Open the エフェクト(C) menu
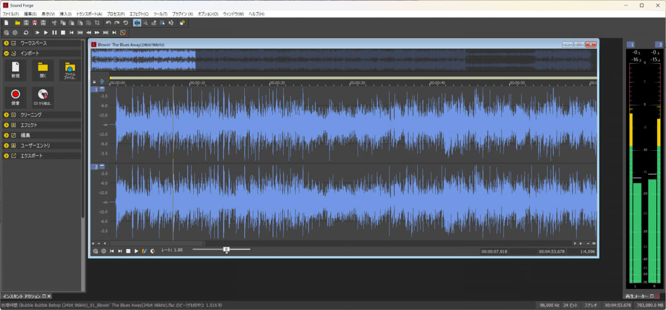 (x=139, y=13)
